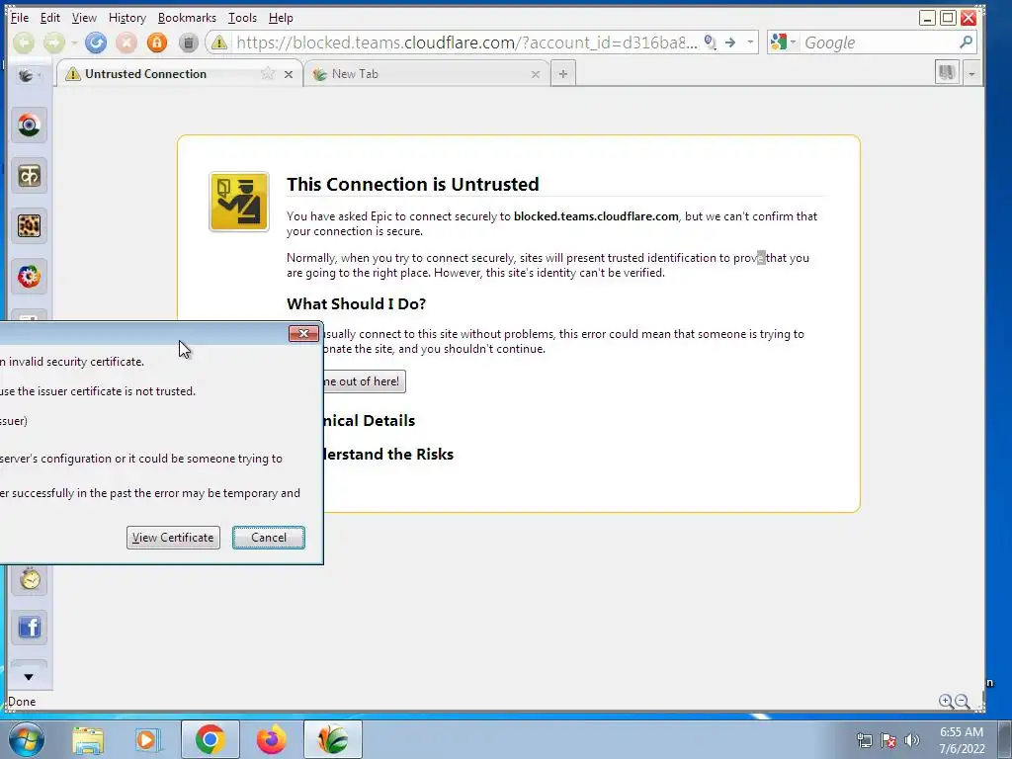
Task: Open the Google search engine selector dropdown
Action: [x=784, y=42]
